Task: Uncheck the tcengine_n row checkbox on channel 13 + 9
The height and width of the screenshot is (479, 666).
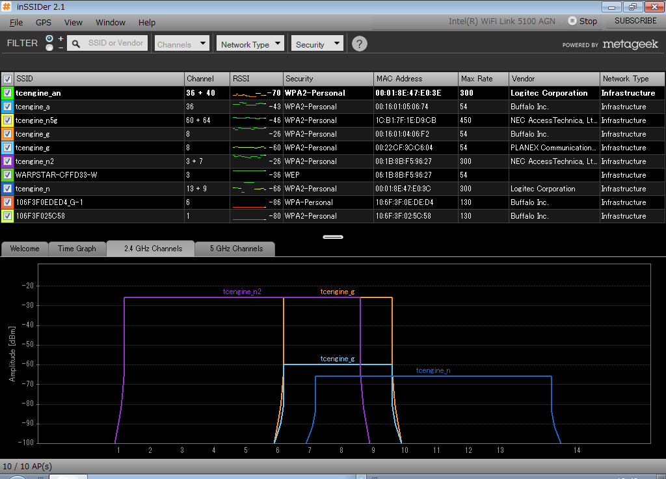Action: [x=7, y=188]
